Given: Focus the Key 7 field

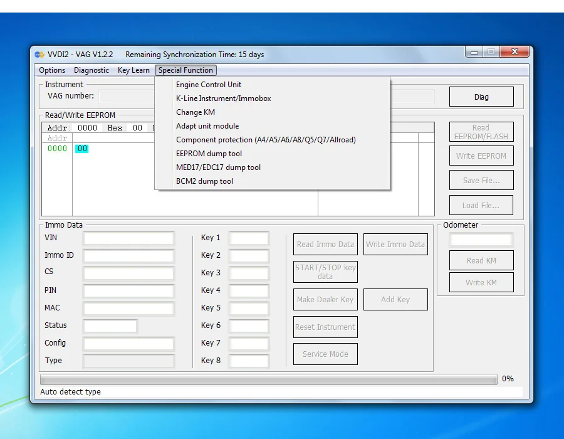Looking at the screenshot, I should tap(249, 344).
